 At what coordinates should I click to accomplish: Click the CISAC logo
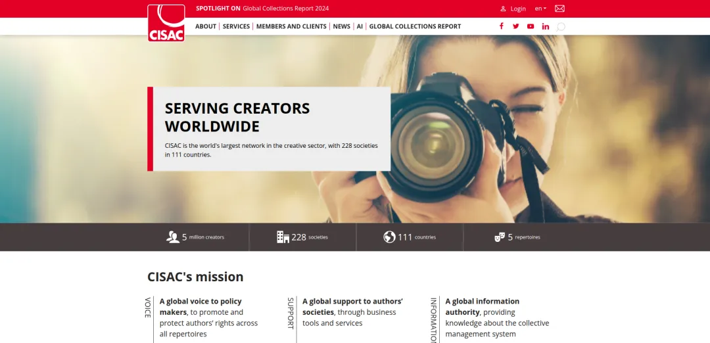(x=166, y=23)
